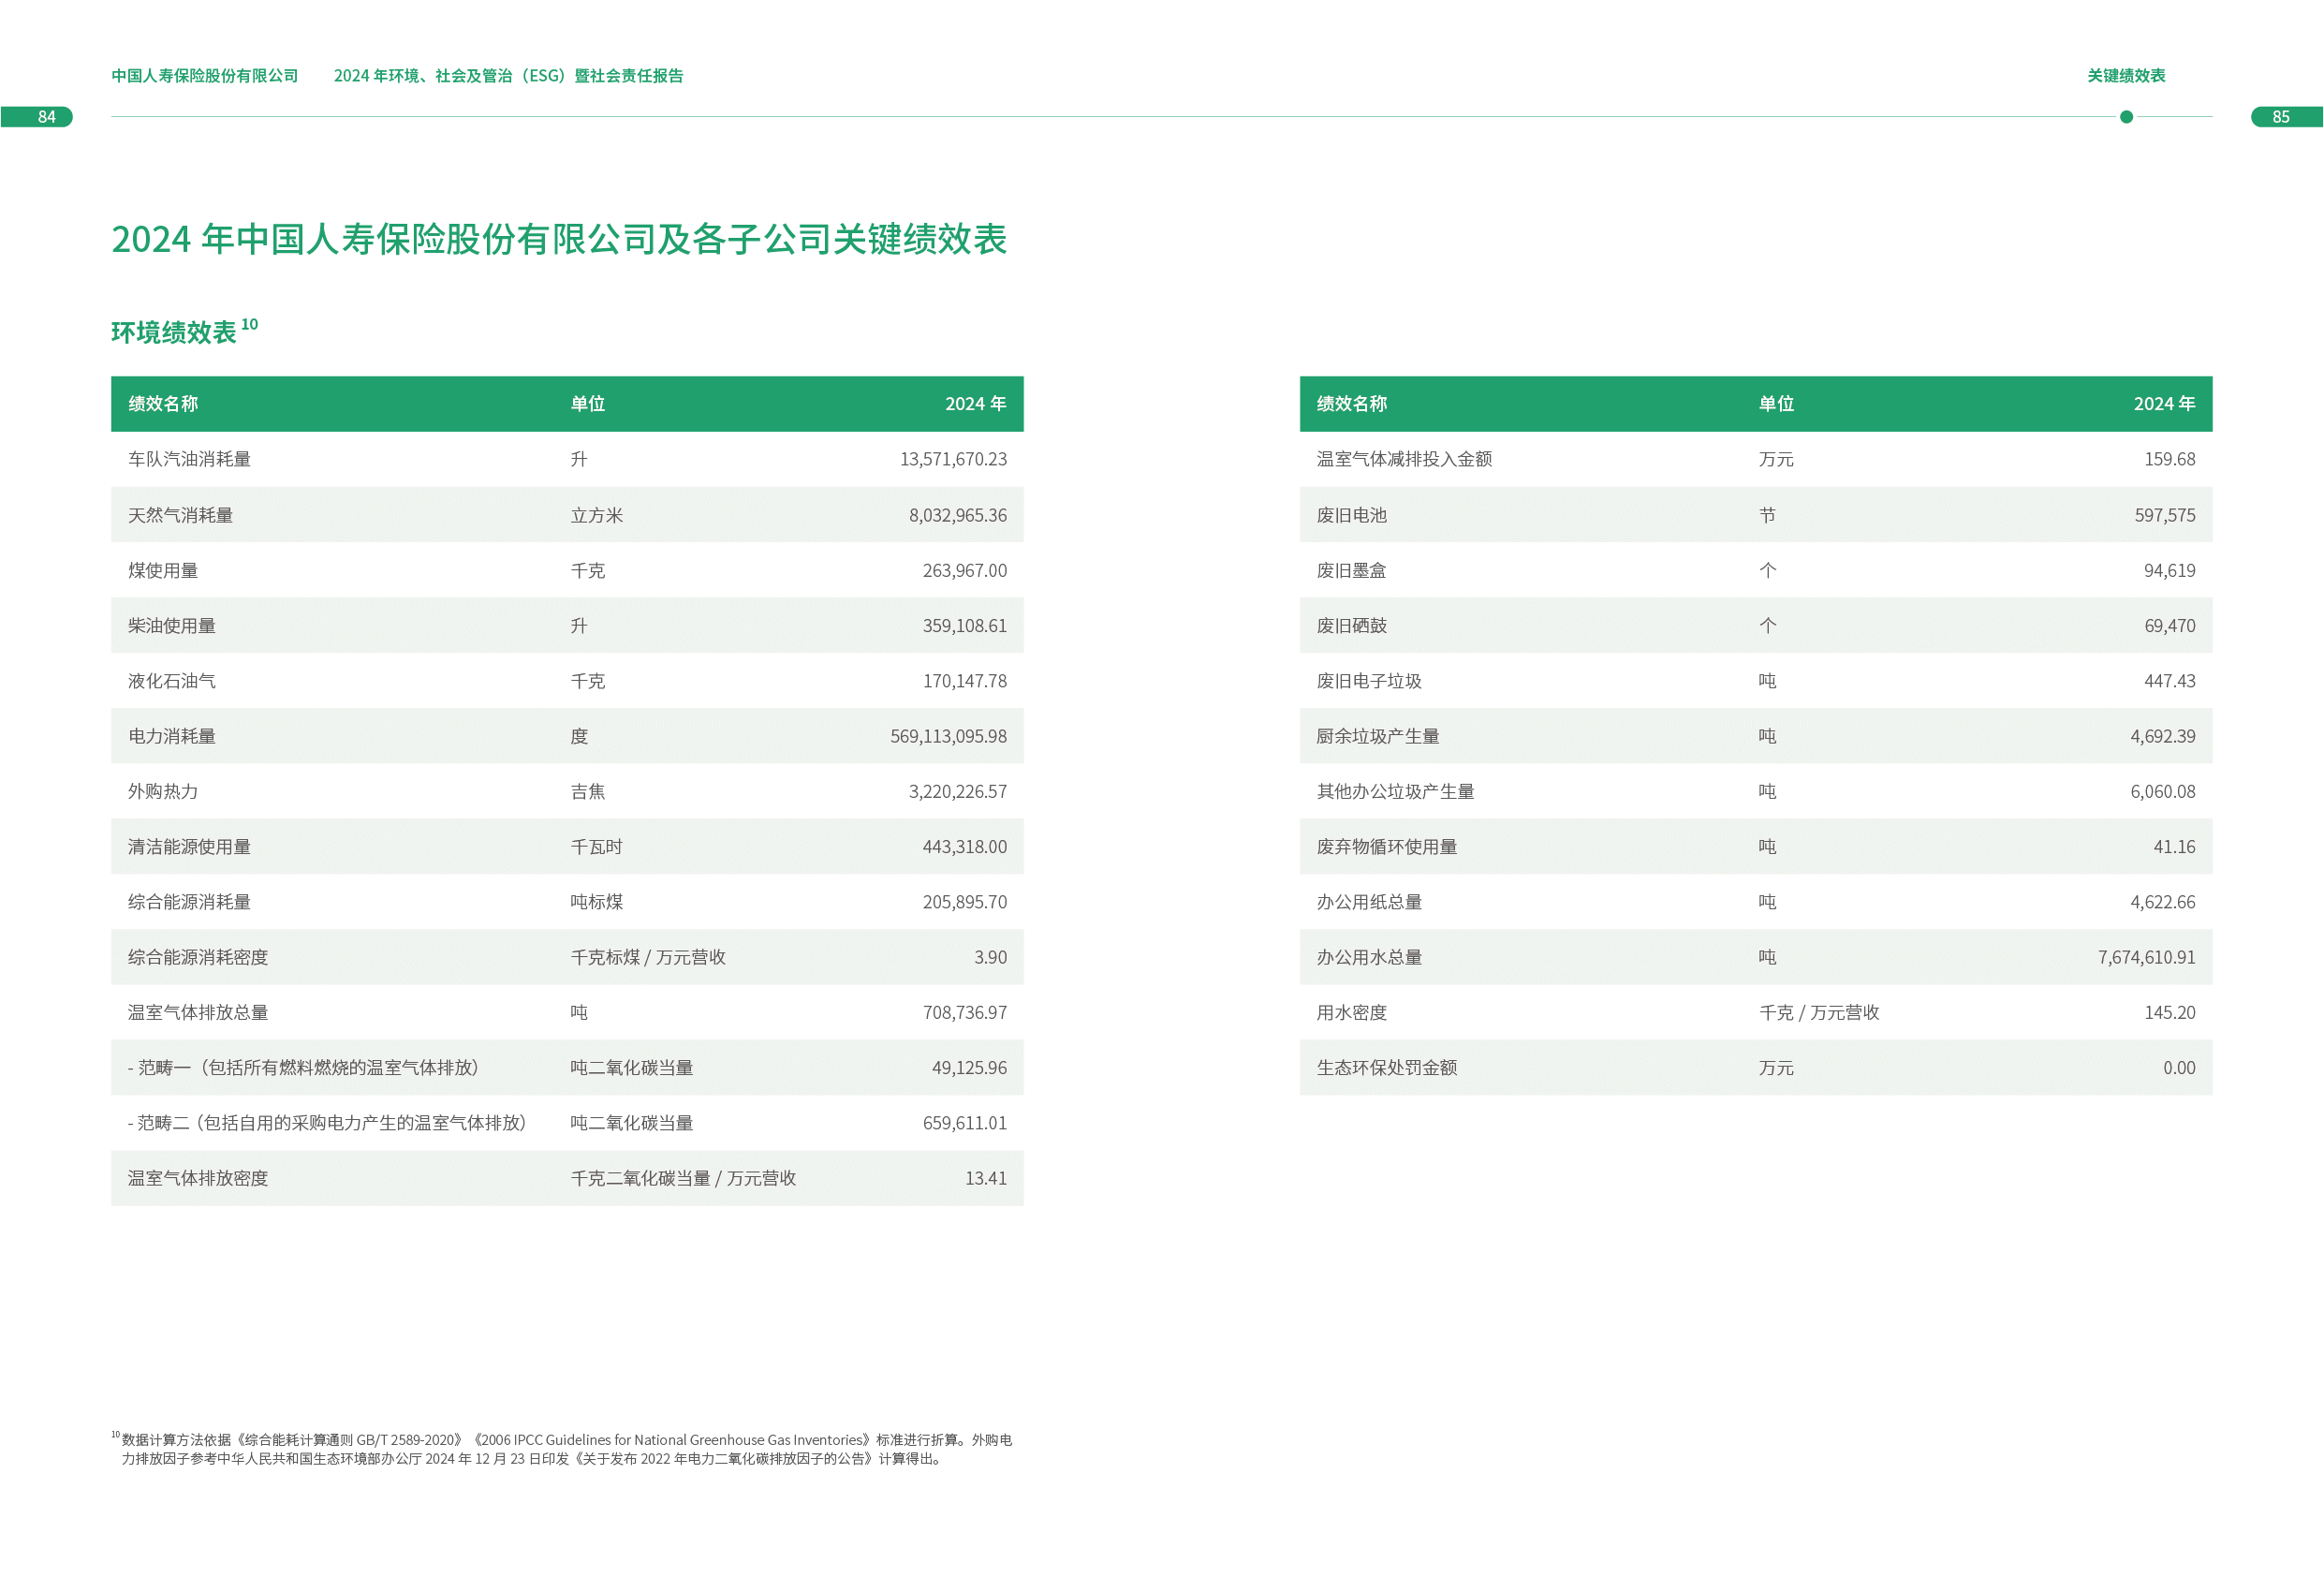Select the 天然气消耗量 row
The image size is (2324, 1577).
point(566,515)
